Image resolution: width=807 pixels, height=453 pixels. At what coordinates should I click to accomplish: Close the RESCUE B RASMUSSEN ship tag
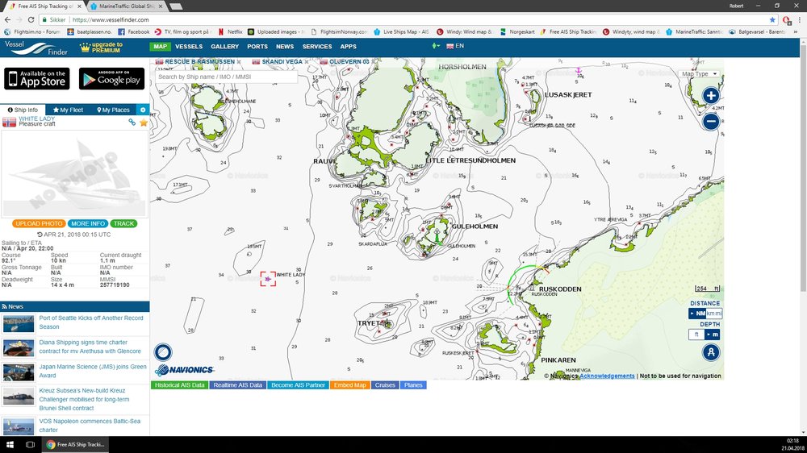[x=239, y=62]
